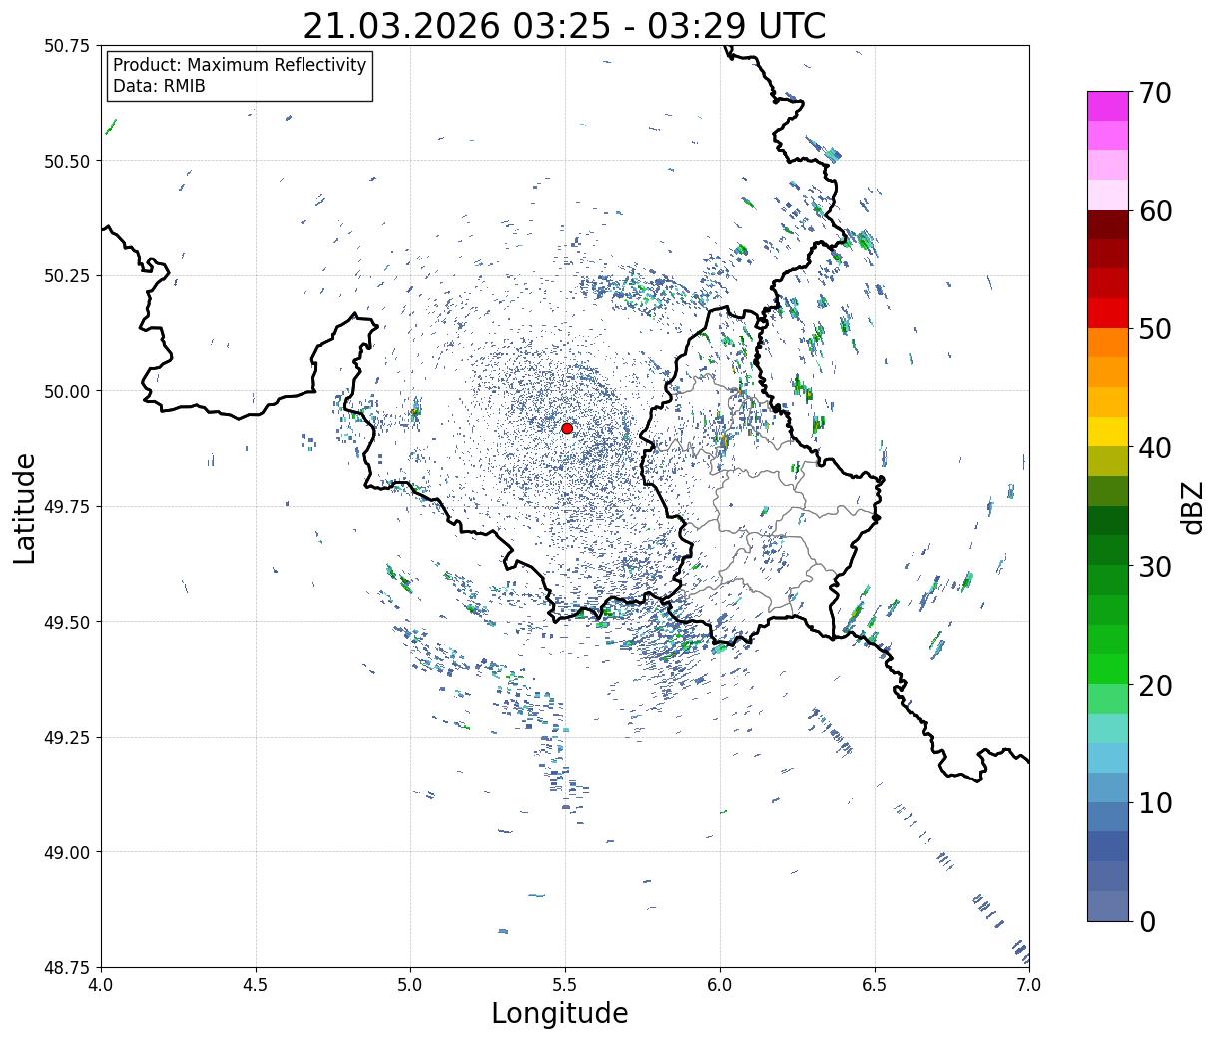Click the latitude tick label 50.00
This screenshot has height=1038, width=1217.
tap(67, 391)
